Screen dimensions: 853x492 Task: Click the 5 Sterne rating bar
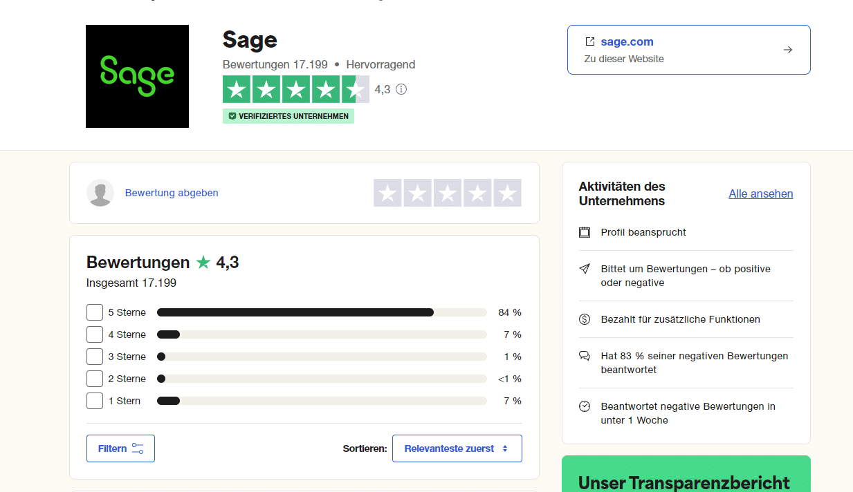tap(322, 312)
